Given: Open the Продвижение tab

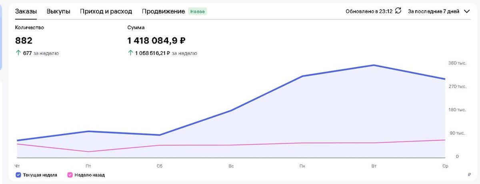Looking at the screenshot, I should (163, 11).
